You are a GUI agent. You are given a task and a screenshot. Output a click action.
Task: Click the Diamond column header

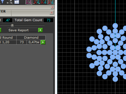tap(31, 38)
